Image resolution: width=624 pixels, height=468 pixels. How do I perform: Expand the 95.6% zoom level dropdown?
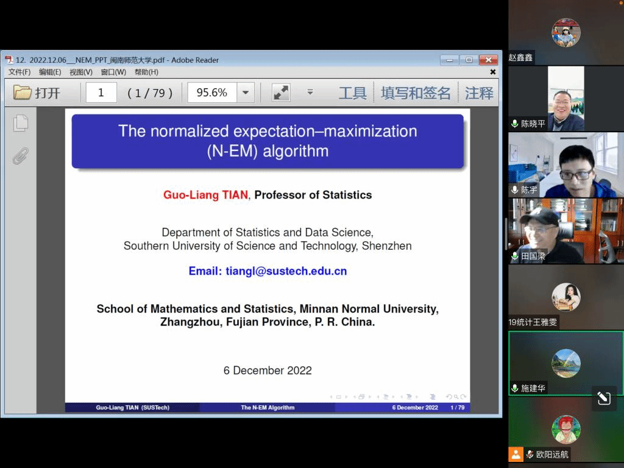(x=245, y=93)
